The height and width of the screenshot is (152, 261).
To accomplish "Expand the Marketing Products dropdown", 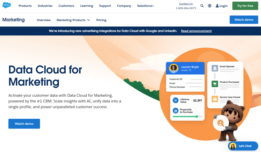I will pyautogui.click(x=73, y=20).
